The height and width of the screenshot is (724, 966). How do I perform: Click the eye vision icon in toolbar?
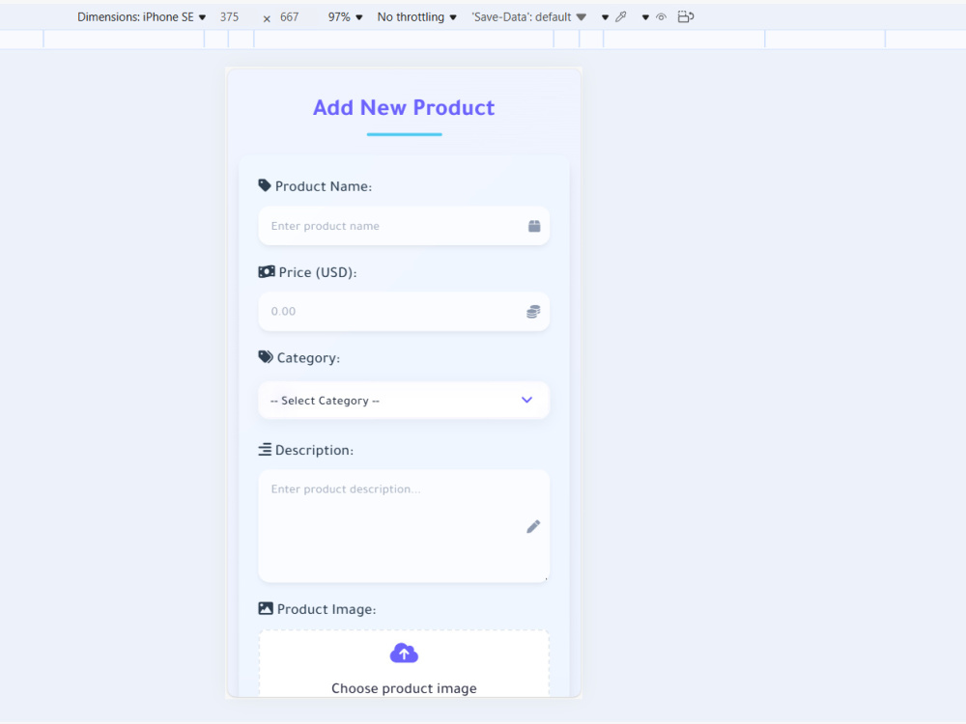pyautogui.click(x=661, y=17)
